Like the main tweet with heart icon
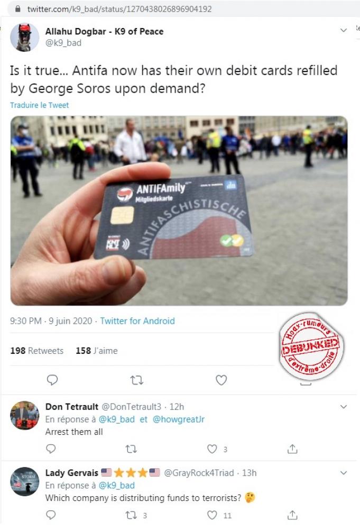The image size is (360, 529). pos(221,380)
